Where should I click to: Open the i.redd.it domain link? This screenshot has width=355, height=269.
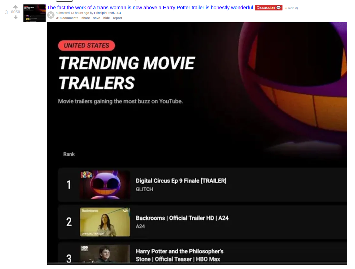(291, 8)
